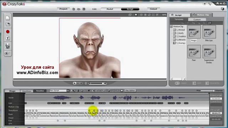The width and height of the screenshot is (228, 128).
Task: Select the Bite Lips motion clip thumbnail
Action: [209, 32]
